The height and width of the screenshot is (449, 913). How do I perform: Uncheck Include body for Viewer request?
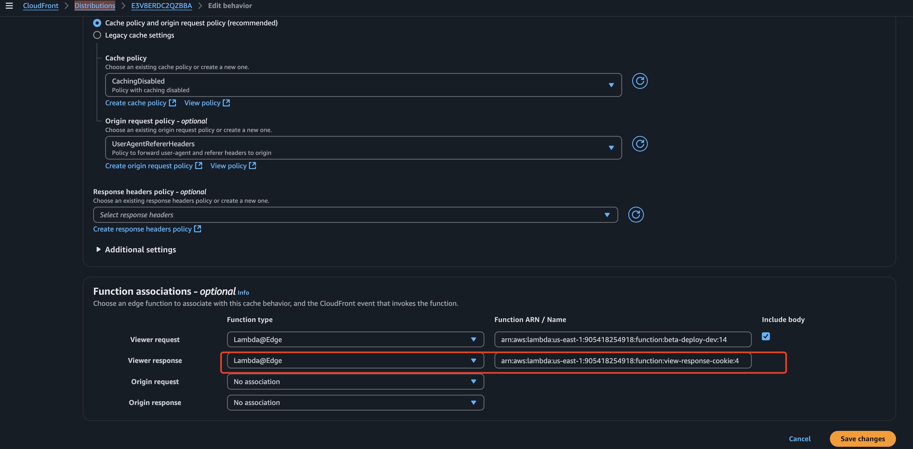(765, 336)
